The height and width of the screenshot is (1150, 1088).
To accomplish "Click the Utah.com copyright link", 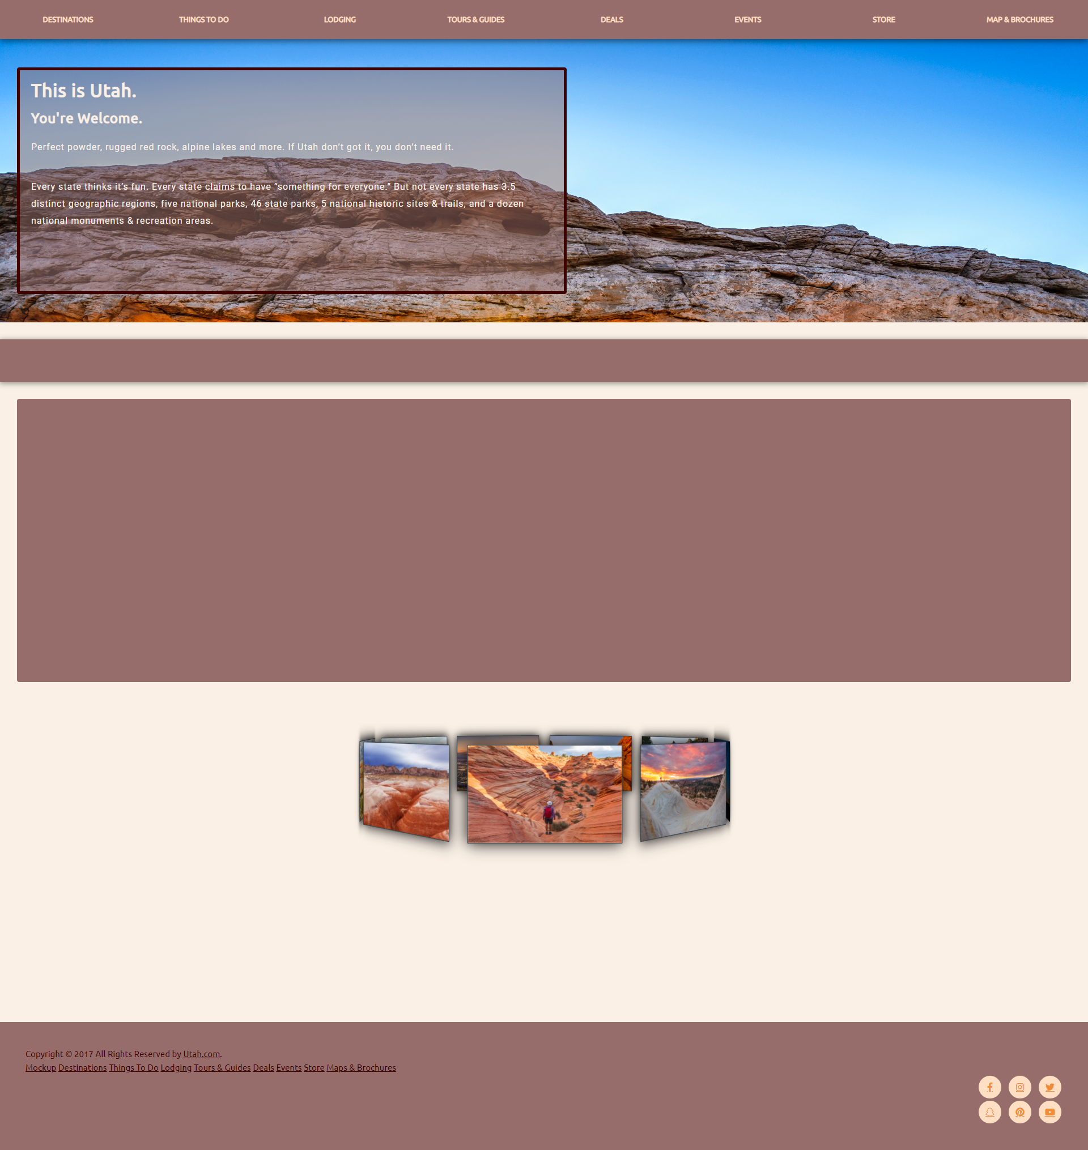I will point(201,1054).
